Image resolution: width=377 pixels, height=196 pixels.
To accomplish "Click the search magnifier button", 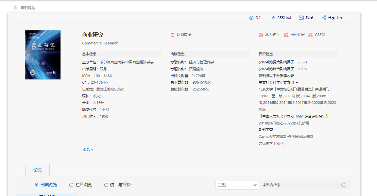I will coord(344,185).
